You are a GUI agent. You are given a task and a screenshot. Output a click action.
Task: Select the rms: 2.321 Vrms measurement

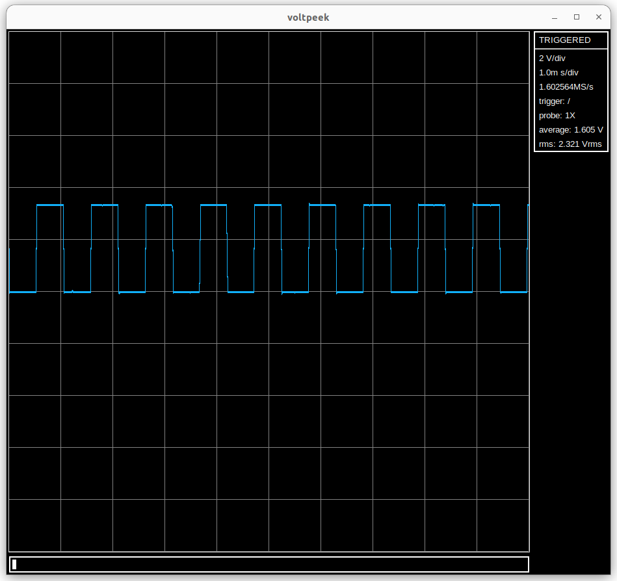(x=570, y=144)
